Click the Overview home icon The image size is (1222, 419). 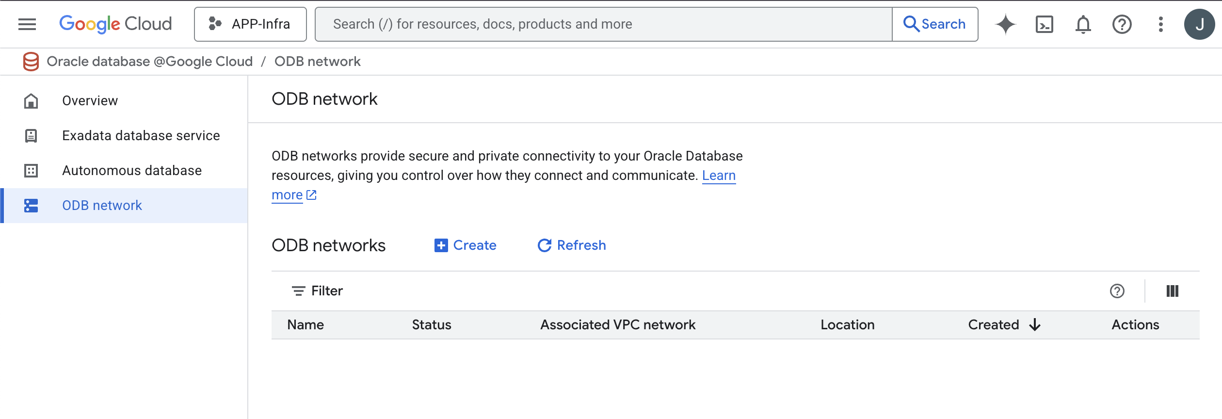[31, 101]
